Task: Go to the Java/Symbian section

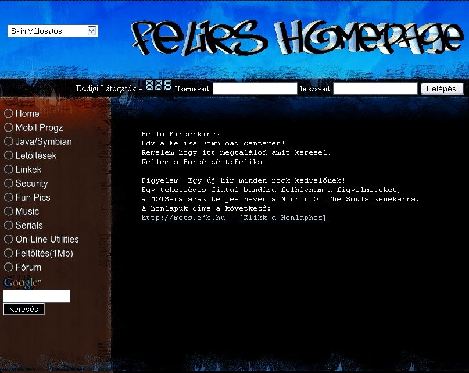Action: pyautogui.click(x=44, y=141)
